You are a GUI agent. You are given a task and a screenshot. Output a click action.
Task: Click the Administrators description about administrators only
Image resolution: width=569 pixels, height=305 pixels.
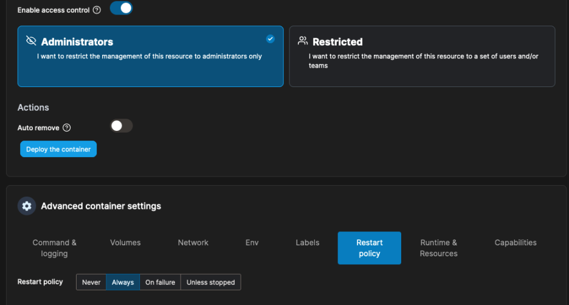(x=150, y=57)
